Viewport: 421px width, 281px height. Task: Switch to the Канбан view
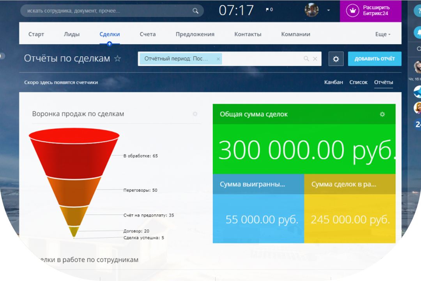[x=333, y=82]
